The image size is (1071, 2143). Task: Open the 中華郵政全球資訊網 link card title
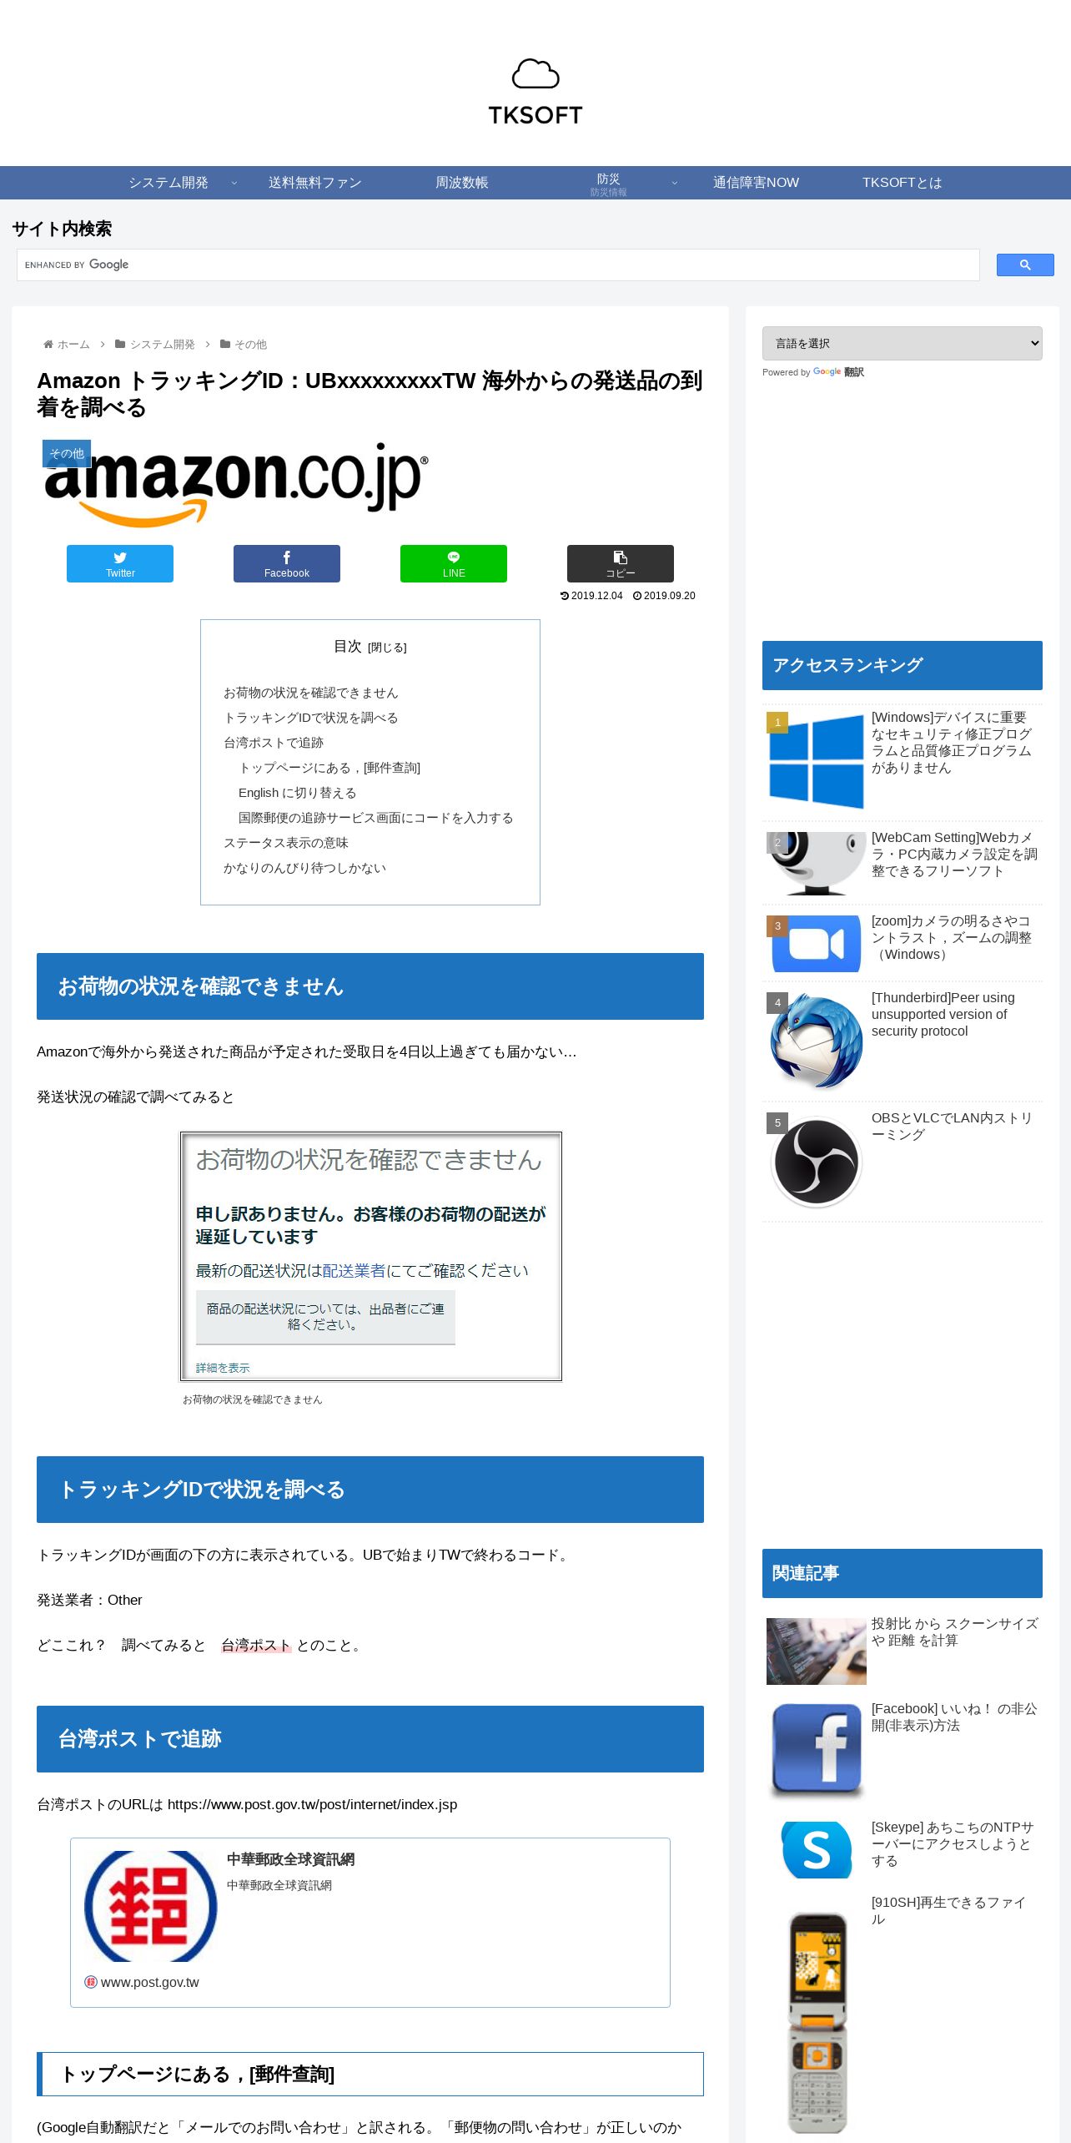pyautogui.click(x=290, y=1859)
